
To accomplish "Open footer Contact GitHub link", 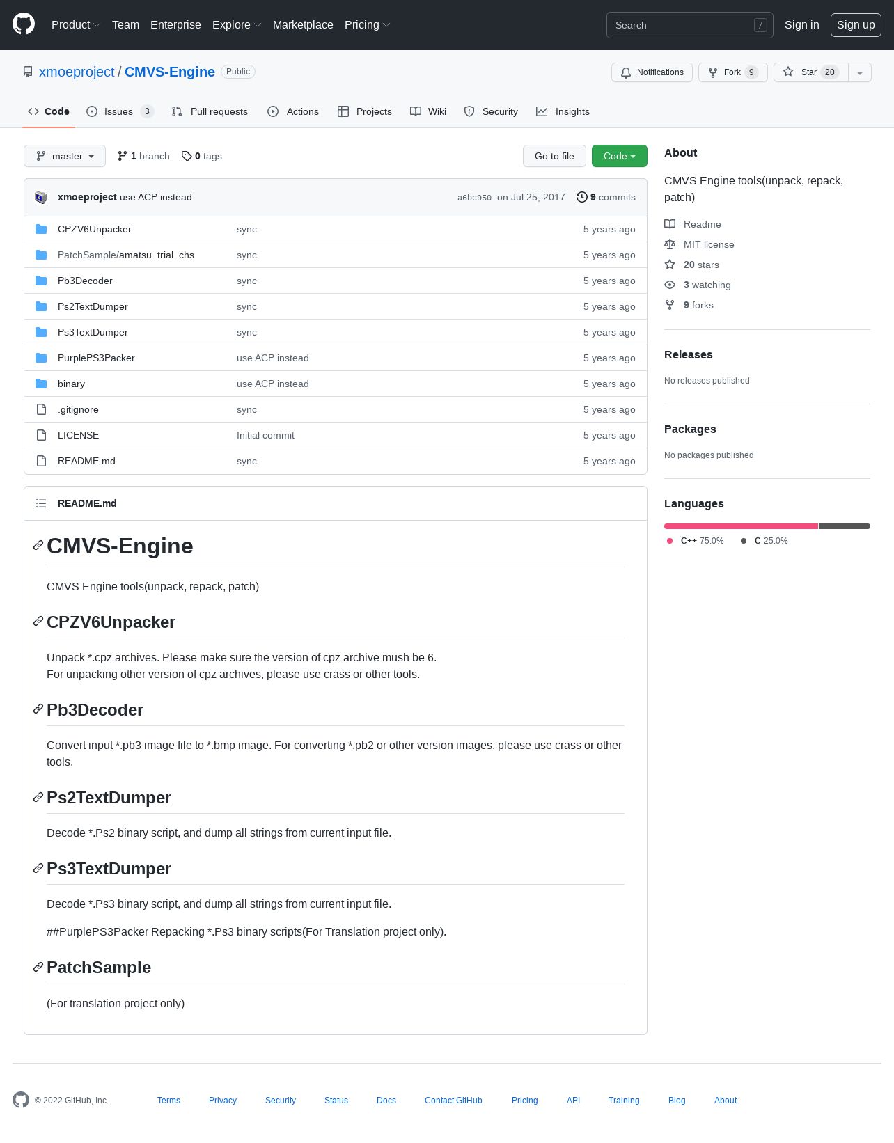I will tap(453, 1101).
